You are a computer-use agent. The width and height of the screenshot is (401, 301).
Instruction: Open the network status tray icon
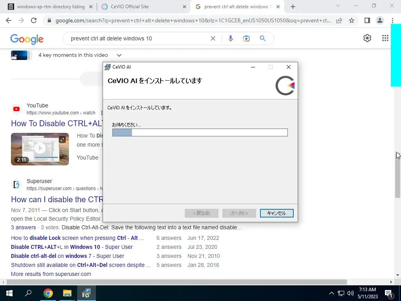(x=341, y=293)
